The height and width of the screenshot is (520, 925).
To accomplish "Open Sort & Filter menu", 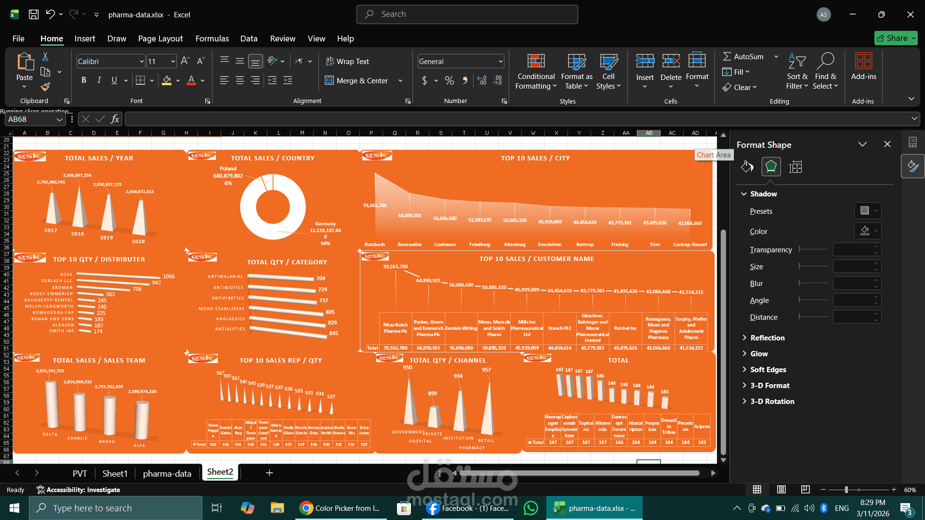I will point(797,71).
